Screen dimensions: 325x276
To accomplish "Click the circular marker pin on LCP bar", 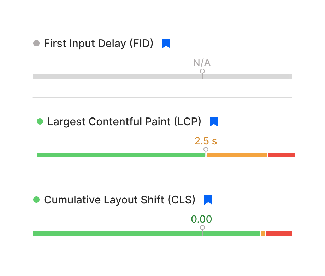I will point(206,149).
